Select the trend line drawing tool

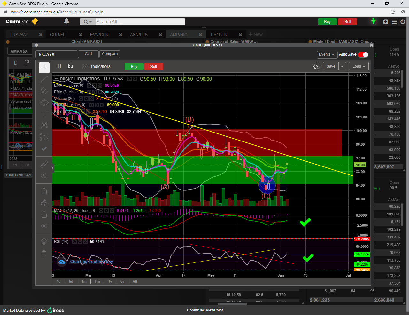tap(44, 80)
